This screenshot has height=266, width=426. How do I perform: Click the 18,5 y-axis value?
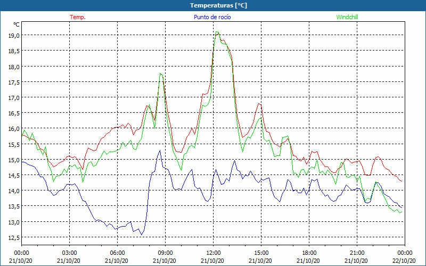14,51
